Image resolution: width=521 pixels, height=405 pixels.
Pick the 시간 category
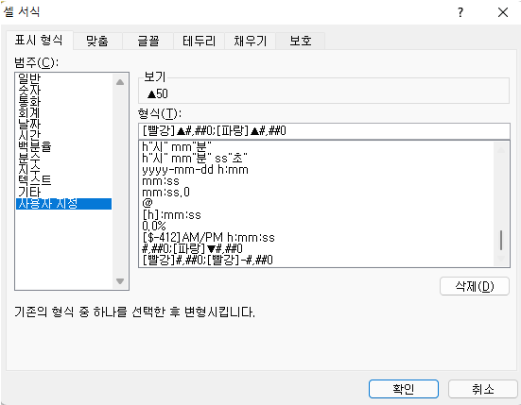pyautogui.click(x=63, y=135)
